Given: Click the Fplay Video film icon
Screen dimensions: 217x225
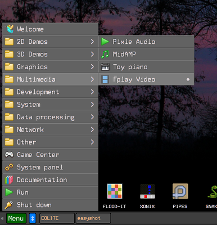Looking at the screenshot, I should 105,79.
